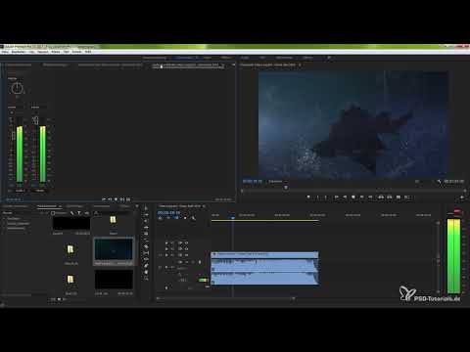Select the Razor tool in the tools panel
Viewport: 470px width, 352px height.
[x=146, y=246]
